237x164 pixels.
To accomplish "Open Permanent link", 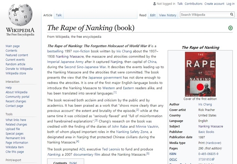I will [x=15, y=138].
